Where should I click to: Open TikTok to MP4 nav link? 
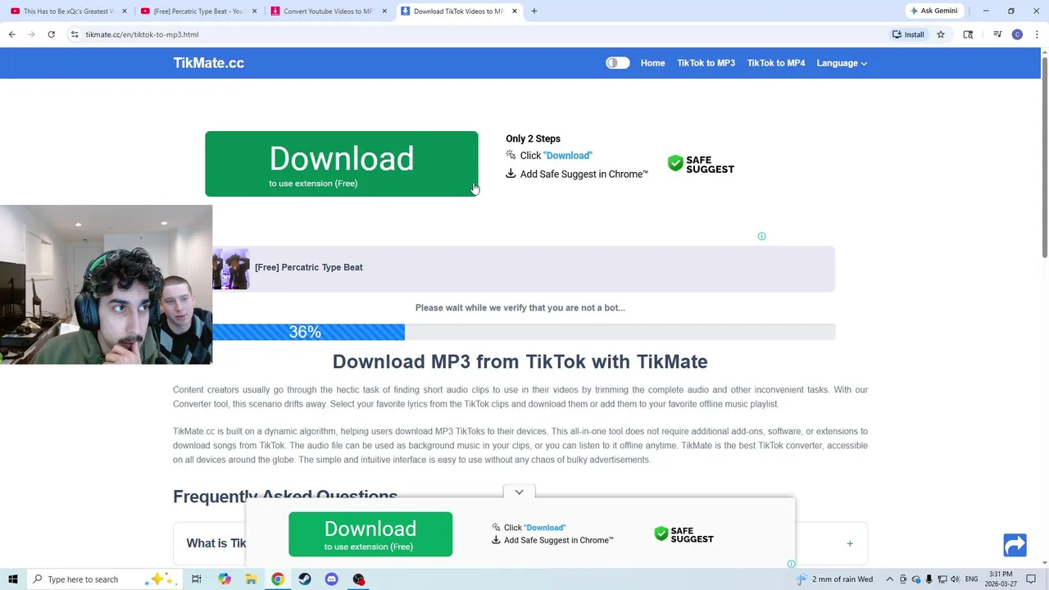point(776,63)
